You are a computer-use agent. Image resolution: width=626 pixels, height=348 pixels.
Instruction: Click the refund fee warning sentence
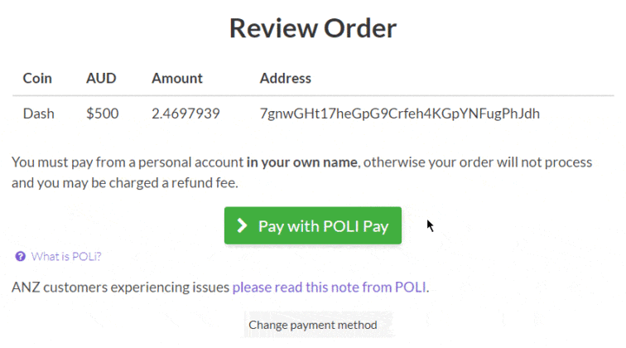coord(124,182)
